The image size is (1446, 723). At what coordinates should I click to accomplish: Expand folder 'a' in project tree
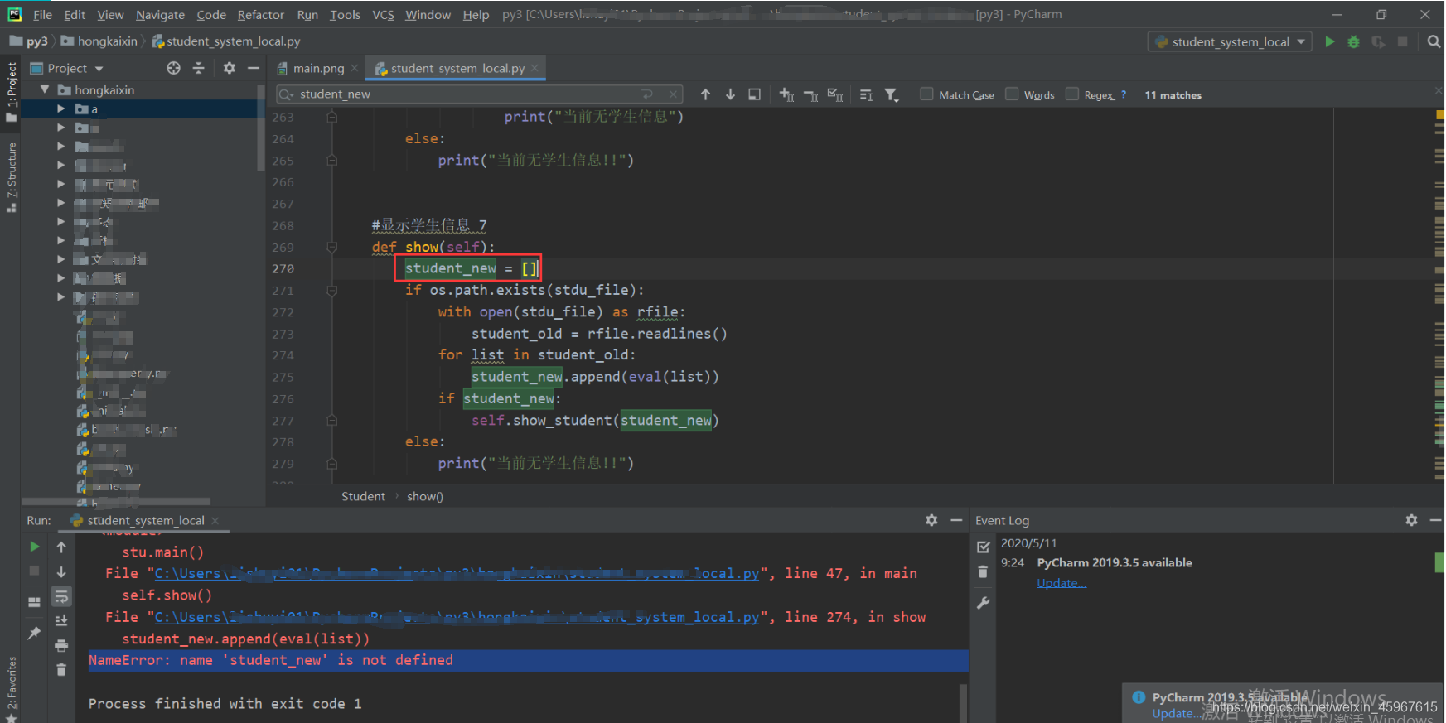click(x=61, y=108)
